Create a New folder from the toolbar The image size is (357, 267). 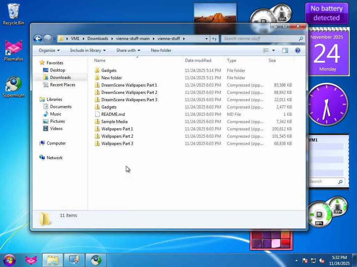[161, 50]
